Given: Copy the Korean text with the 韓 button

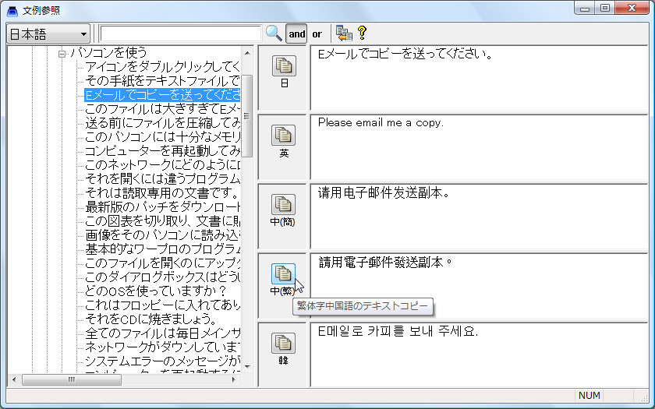Looking at the screenshot, I should (284, 343).
